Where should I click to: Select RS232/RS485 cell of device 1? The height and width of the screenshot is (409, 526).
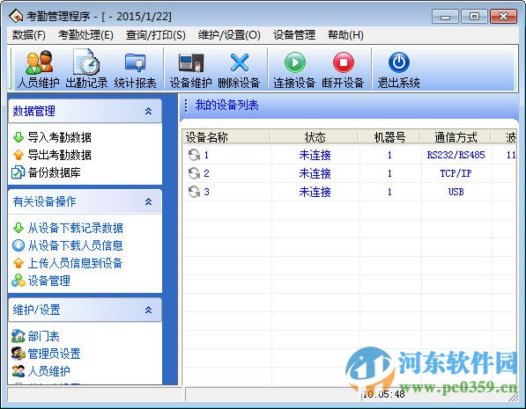pyautogui.click(x=456, y=155)
